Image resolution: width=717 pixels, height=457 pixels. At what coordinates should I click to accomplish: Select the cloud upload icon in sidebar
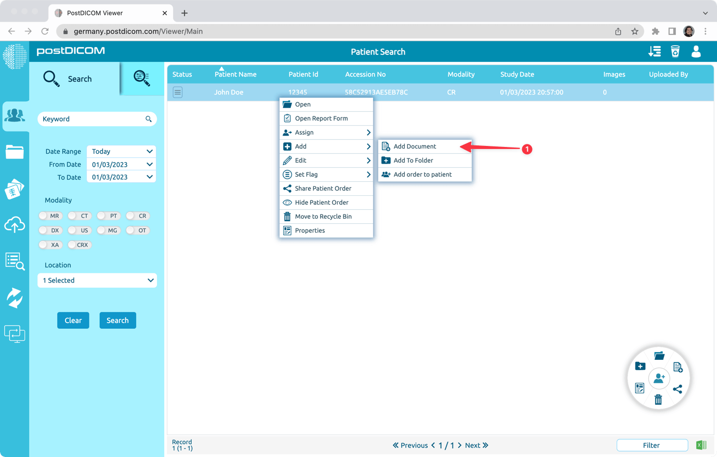click(x=15, y=225)
